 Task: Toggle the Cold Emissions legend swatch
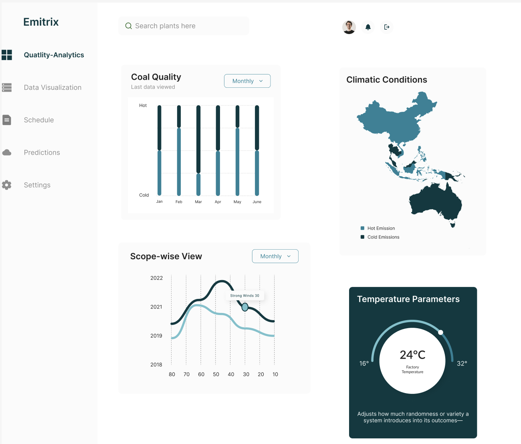click(x=362, y=236)
